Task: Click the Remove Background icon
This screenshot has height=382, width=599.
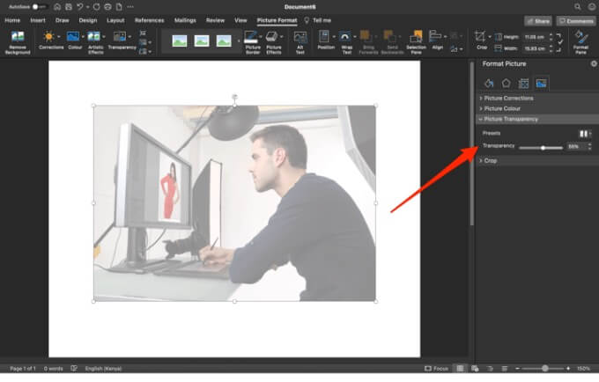Action: [18, 37]
